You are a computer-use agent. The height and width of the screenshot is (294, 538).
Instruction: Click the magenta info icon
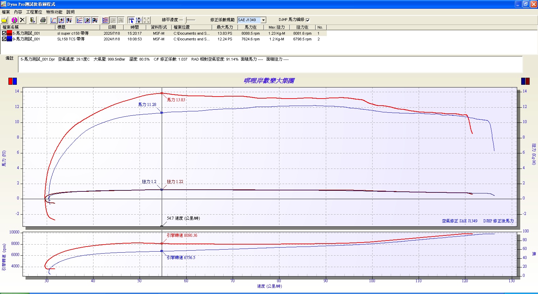(14, 20)
